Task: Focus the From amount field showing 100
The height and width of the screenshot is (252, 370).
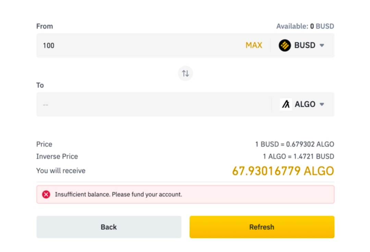Action: (x=137, y=45)
